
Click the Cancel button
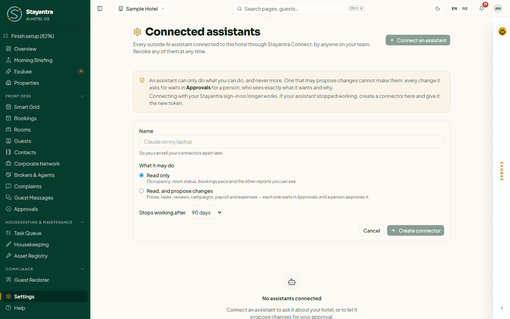pos(372,230)
